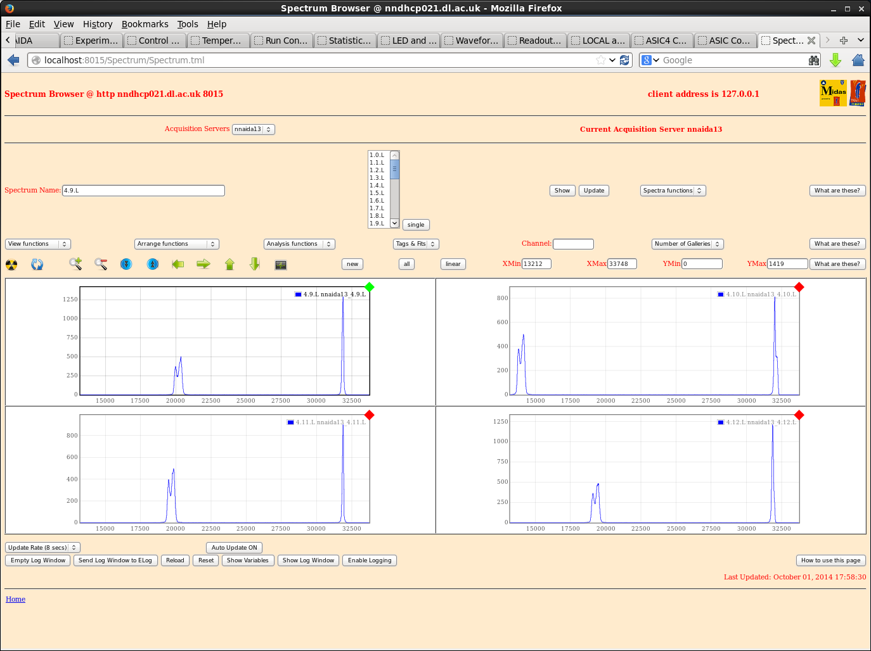Screen dimensions: 871x651
Task: Click blue circle double down-arrow icon
Action: pos(126,264)
